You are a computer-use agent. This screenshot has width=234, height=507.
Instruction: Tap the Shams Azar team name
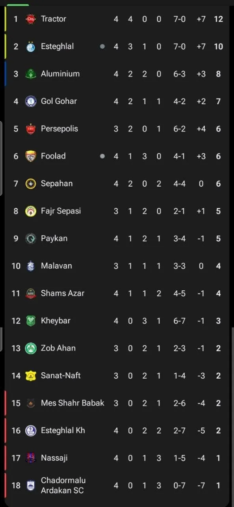point(63,293)
